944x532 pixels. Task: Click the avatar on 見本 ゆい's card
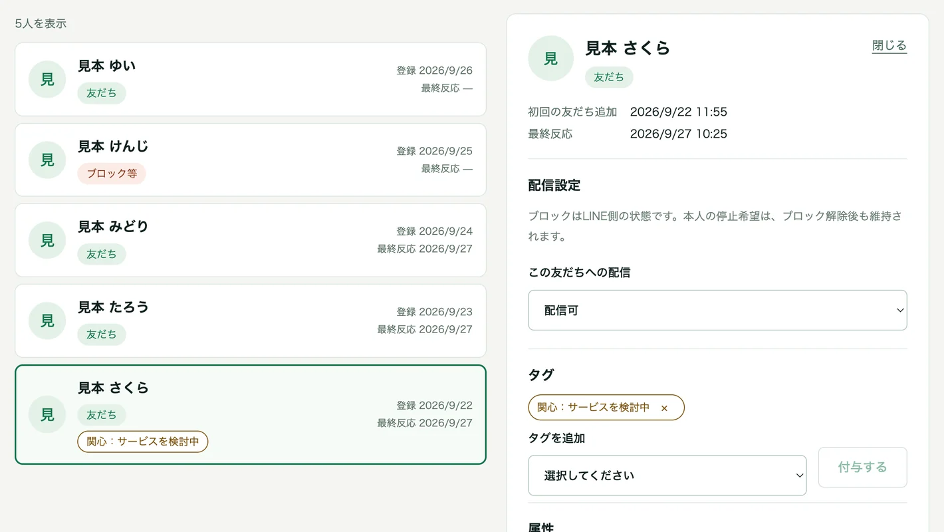(47, 79)
